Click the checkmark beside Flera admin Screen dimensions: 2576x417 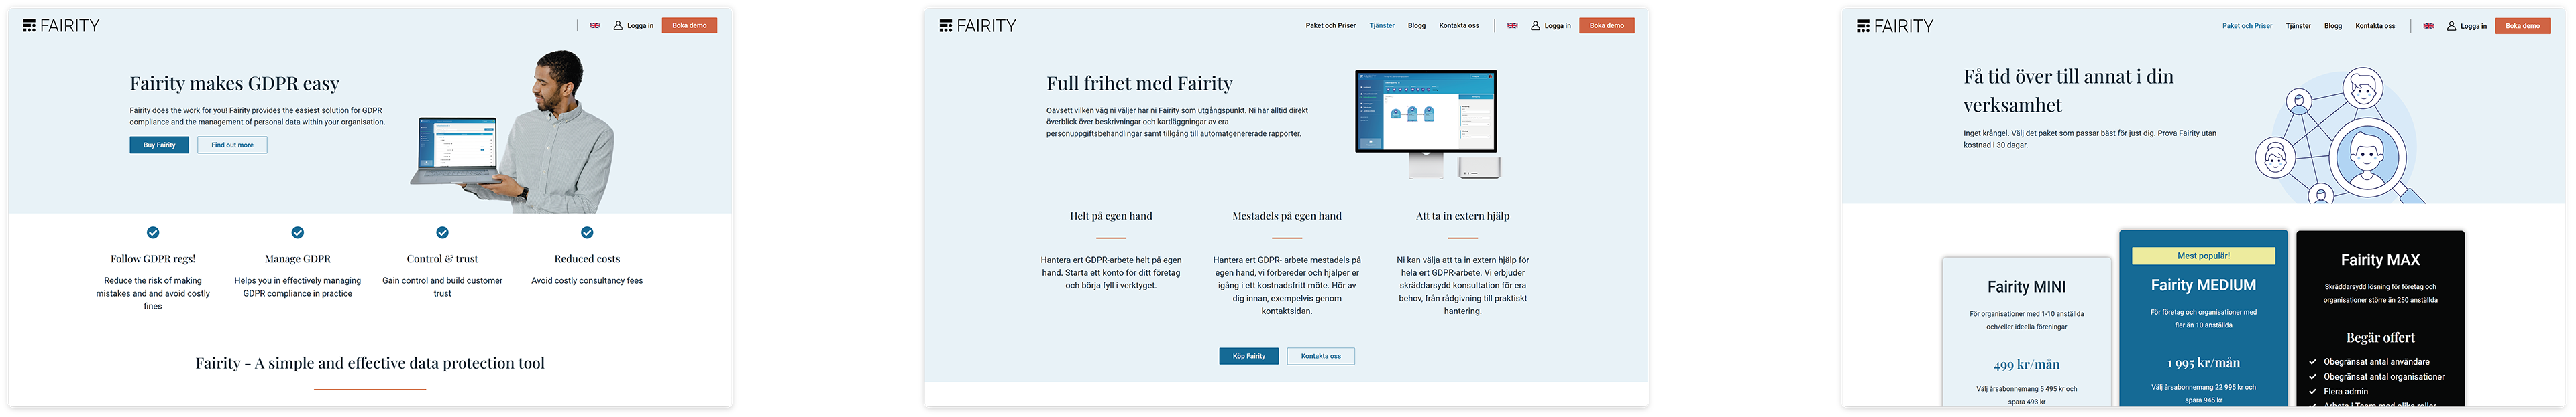[2313, 391]
